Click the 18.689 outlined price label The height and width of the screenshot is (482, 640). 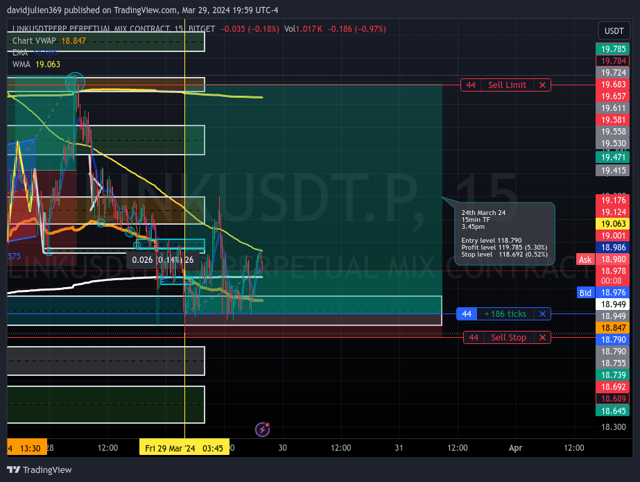click(613, 399)
